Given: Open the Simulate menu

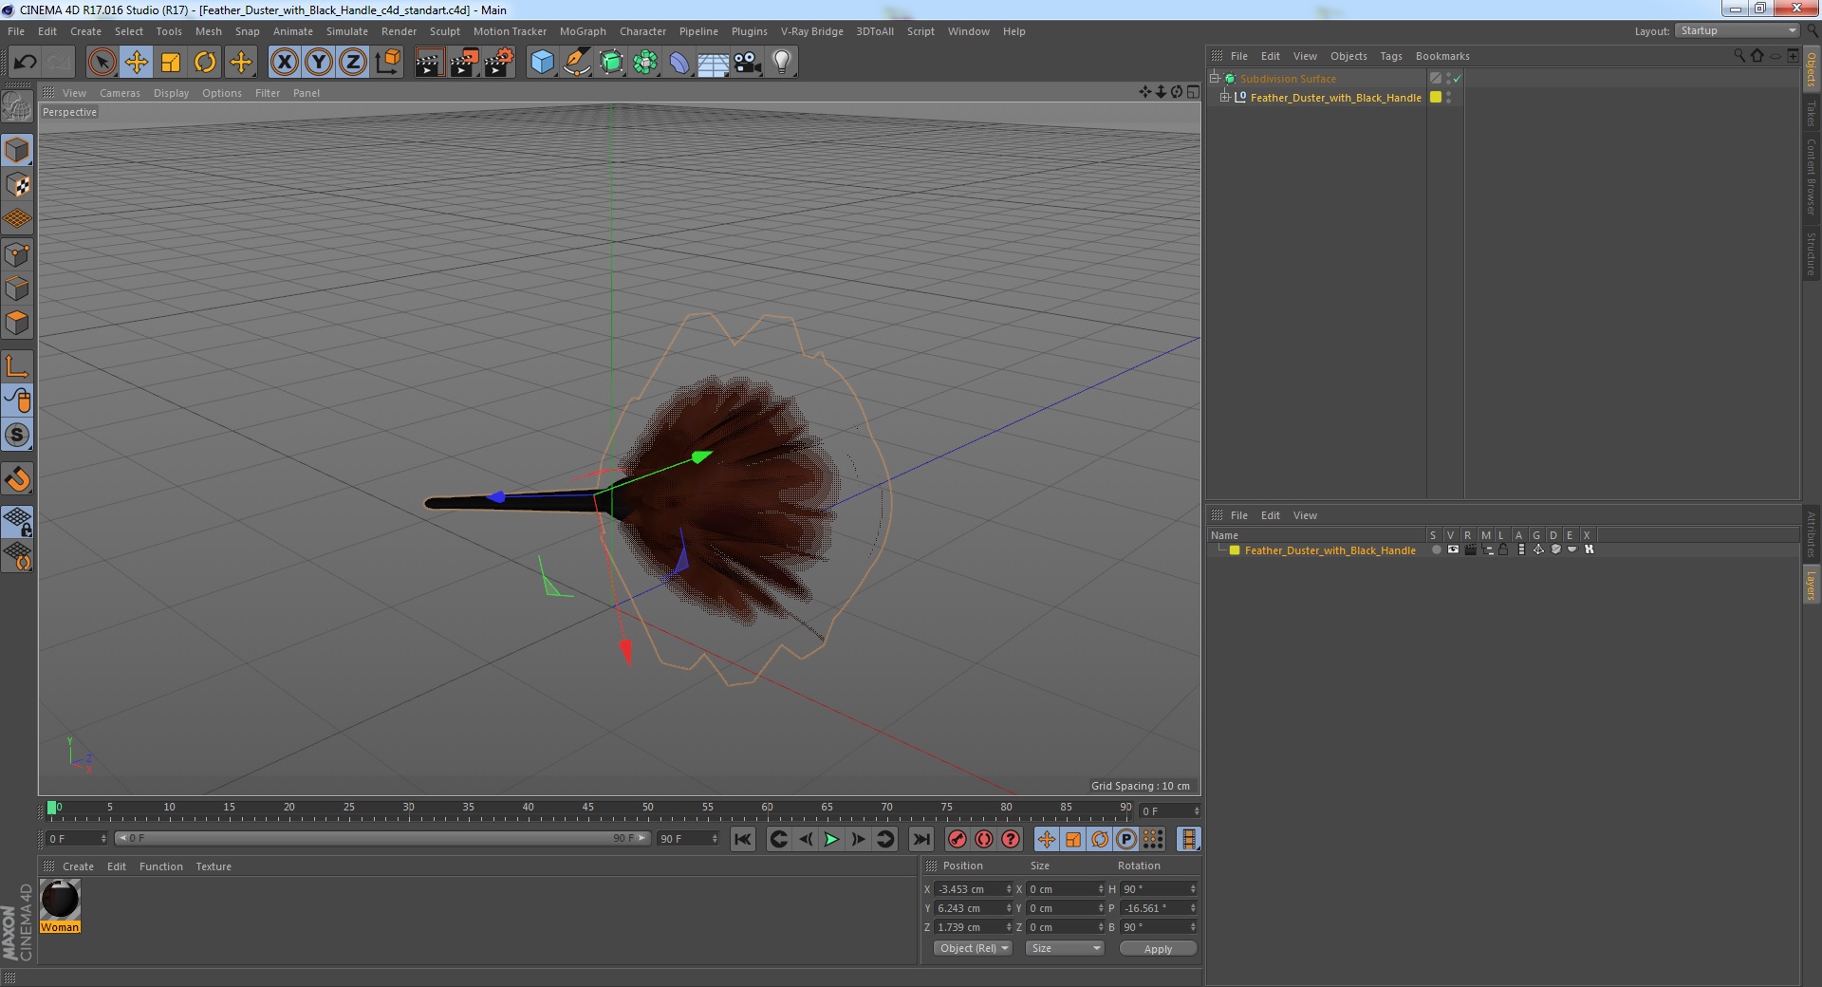Looking at the screenshot, I should tap(347, 31).
